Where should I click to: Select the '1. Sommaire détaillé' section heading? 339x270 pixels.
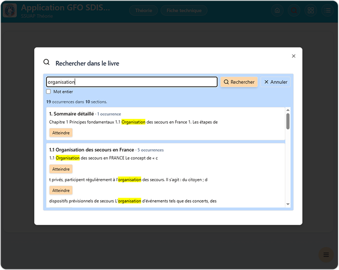point(72,114)
